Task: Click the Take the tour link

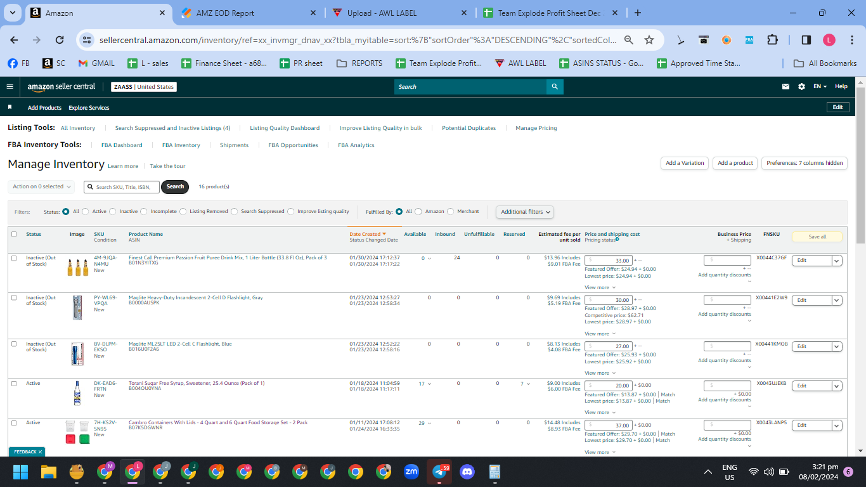Action: coord(167,166)
